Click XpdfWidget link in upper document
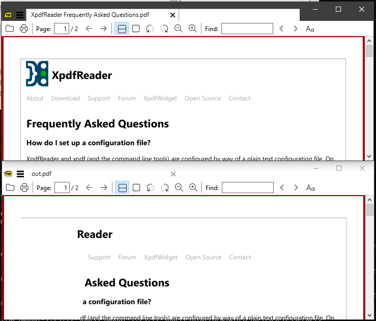The image size is (376, 321). 160,98
